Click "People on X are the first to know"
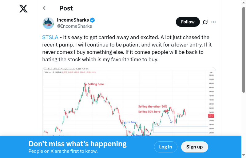The image size is (246, 158). pyautogui.click(x=63, y=151)
